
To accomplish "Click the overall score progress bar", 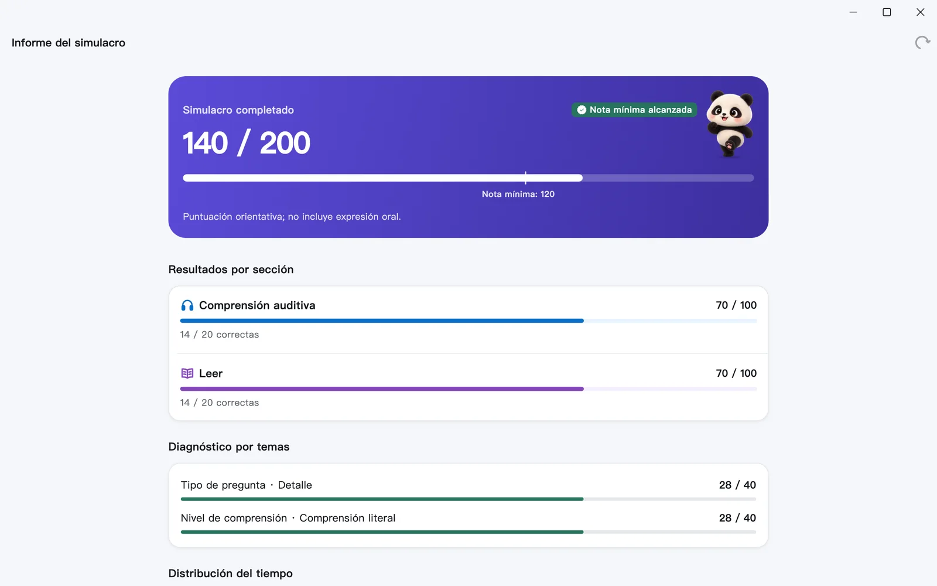I will pos(468,178).
